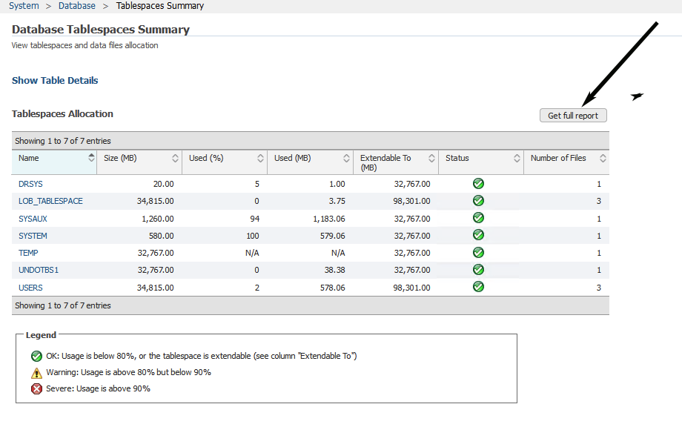Open the SYSTEM tablespace link
Viewport: 682px width, 427px height.
coord(33,236)
